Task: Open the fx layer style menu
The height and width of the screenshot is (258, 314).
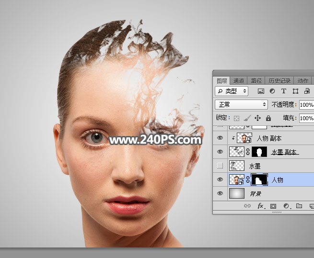Action: [x=261, y=206]
